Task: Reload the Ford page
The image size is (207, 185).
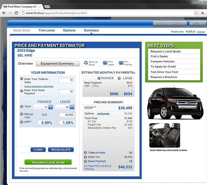Action: click(16, 13)
